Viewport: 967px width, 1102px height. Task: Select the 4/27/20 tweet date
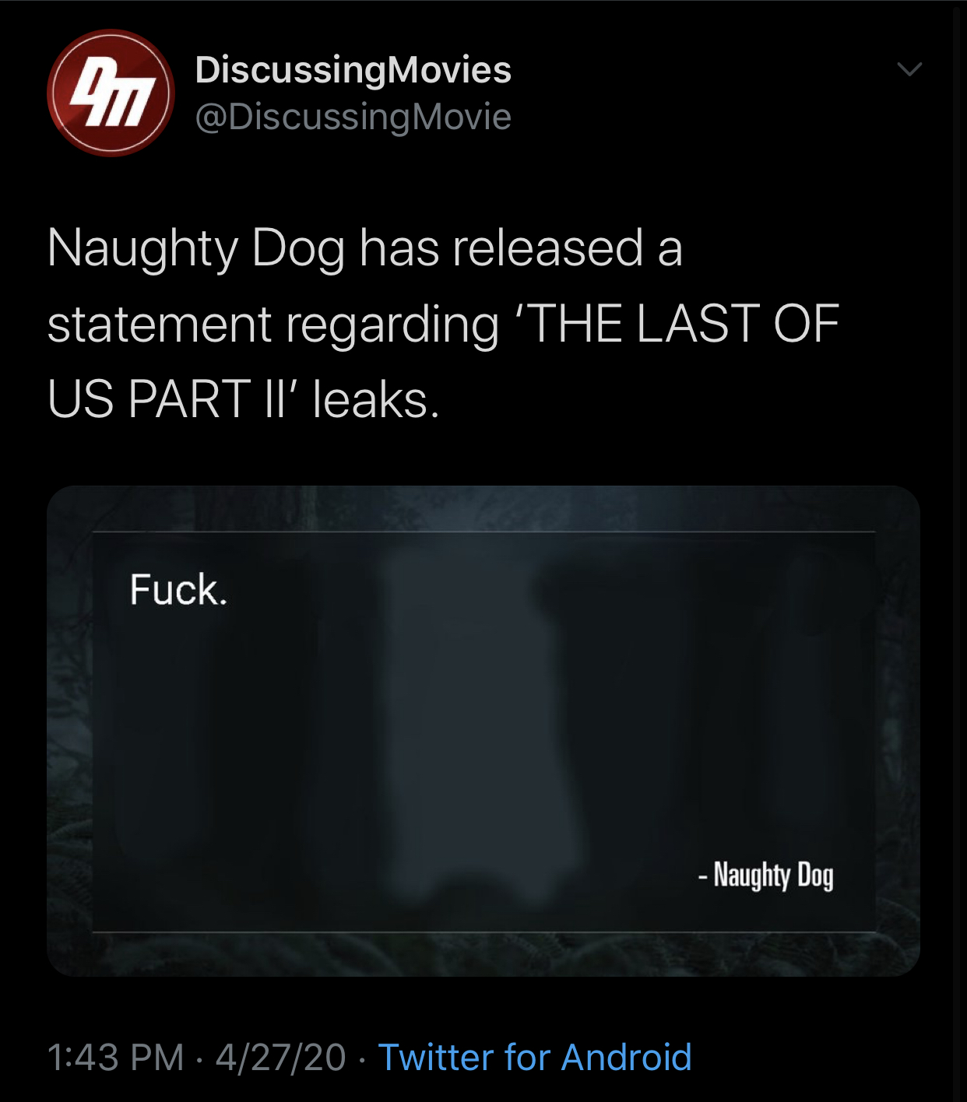pos(281,1057)
